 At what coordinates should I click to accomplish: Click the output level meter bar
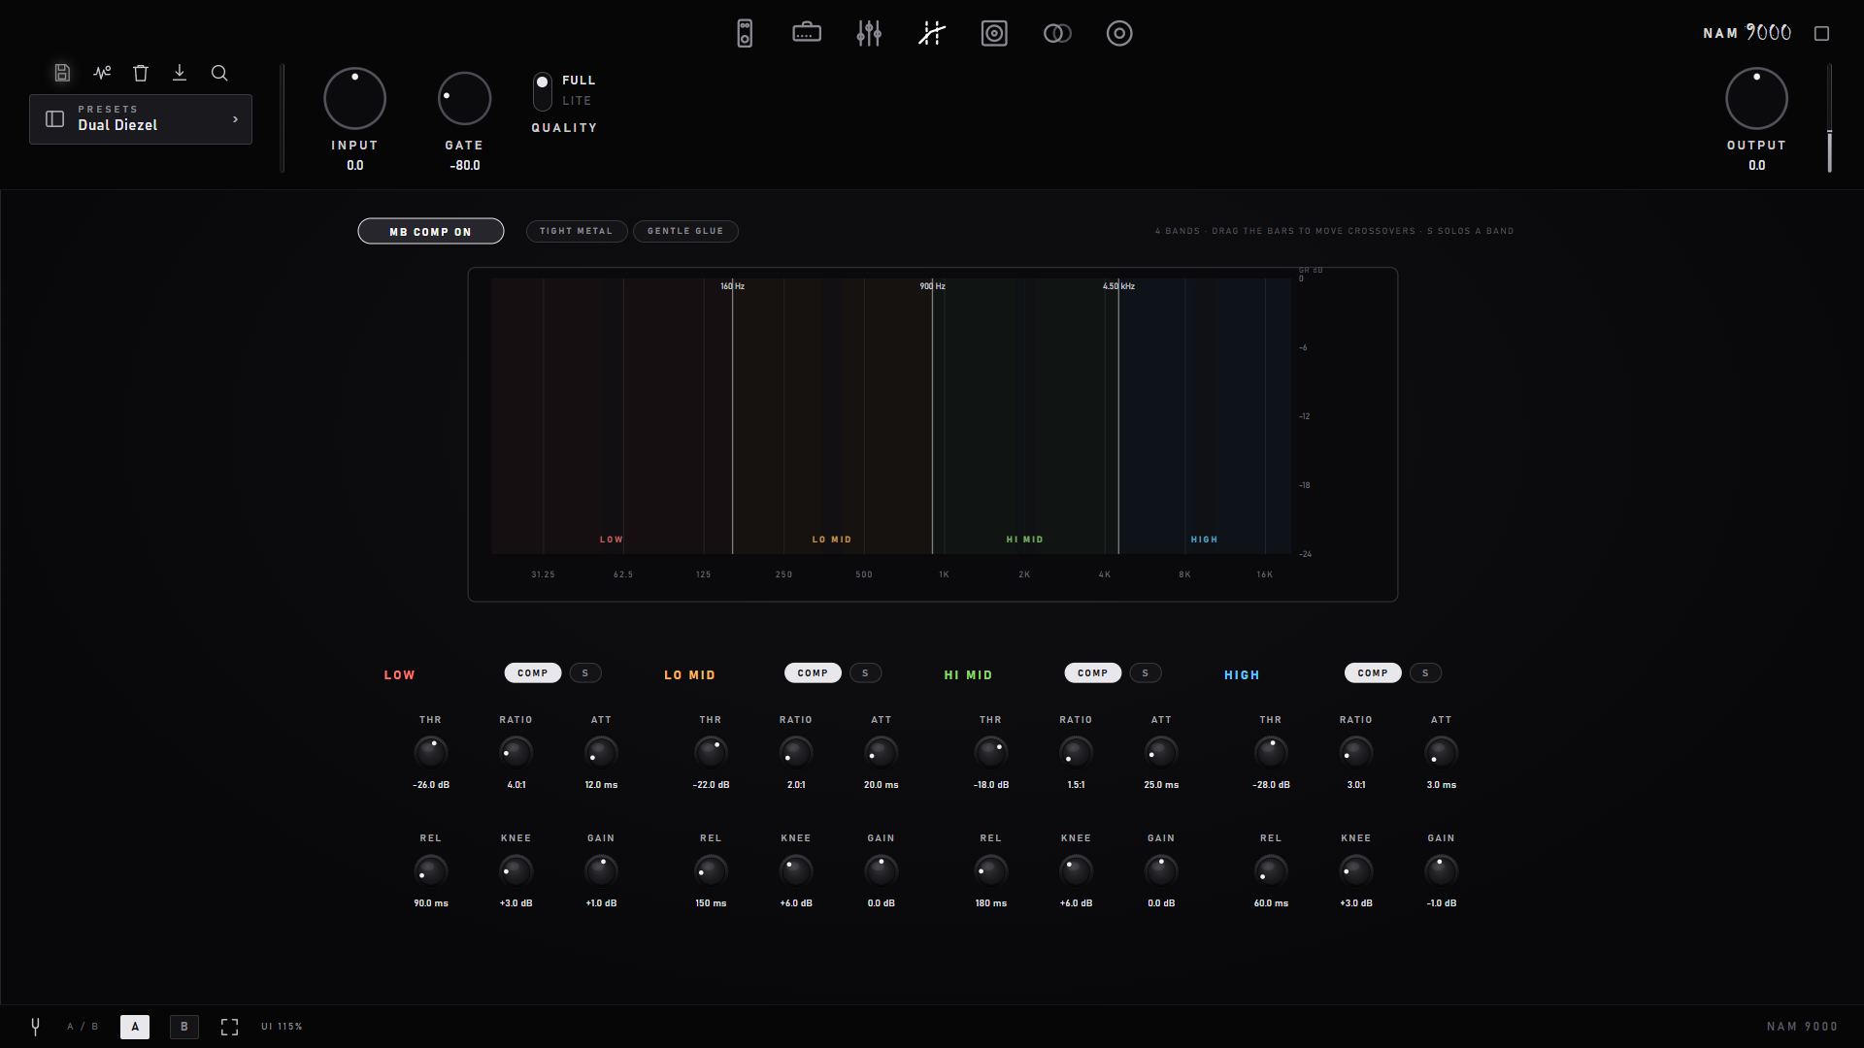click(1830, 118)
